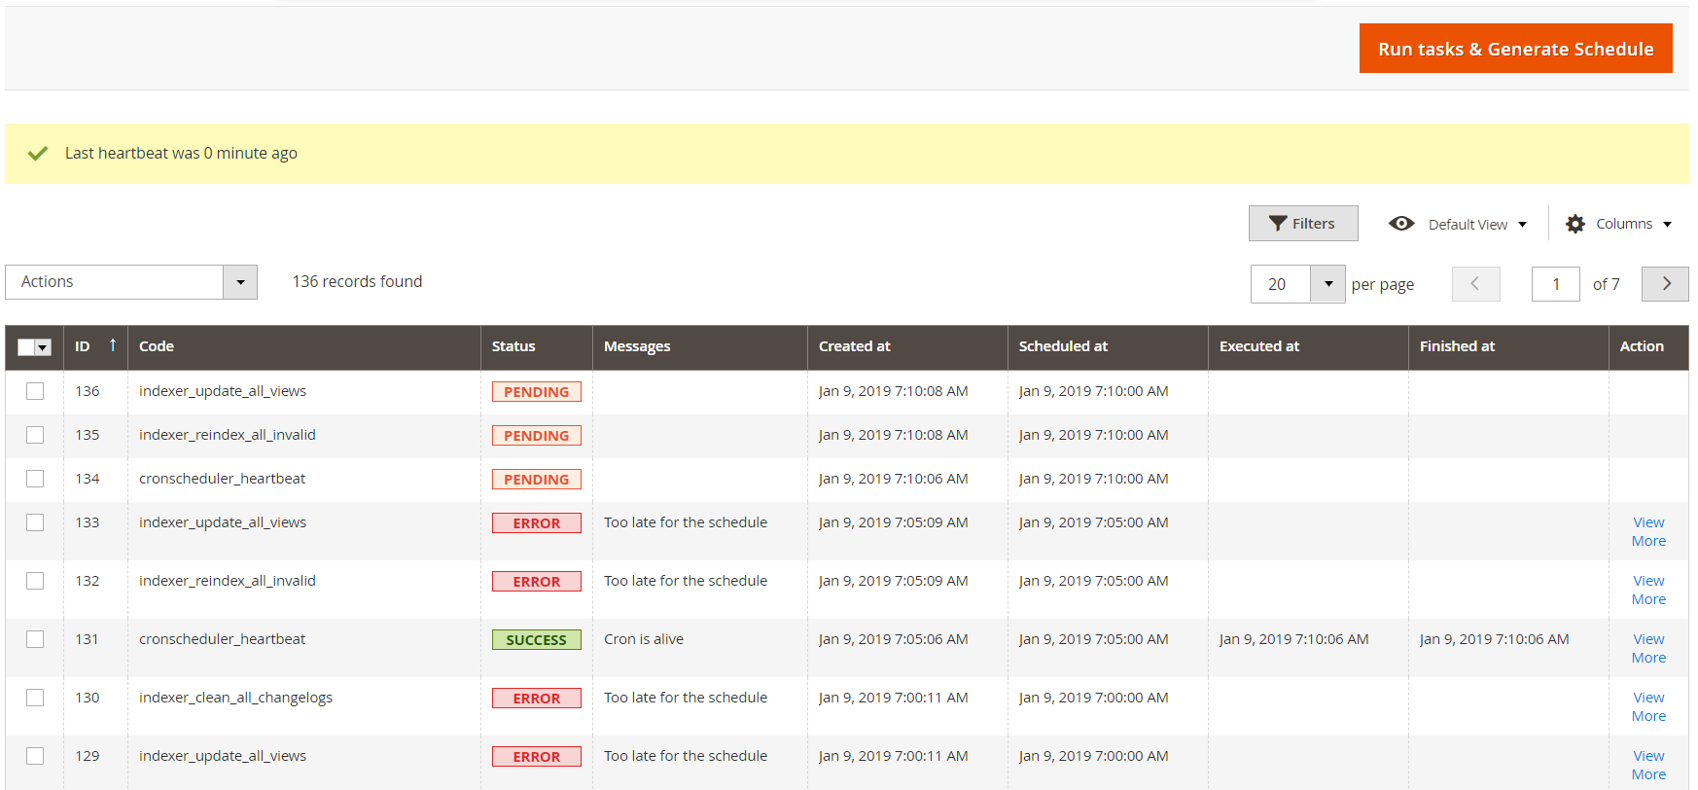Image resolution: width=1698 pixels, height=790 pixels.
Task: Check the row checkbox for ID 129
Action: 35,756
